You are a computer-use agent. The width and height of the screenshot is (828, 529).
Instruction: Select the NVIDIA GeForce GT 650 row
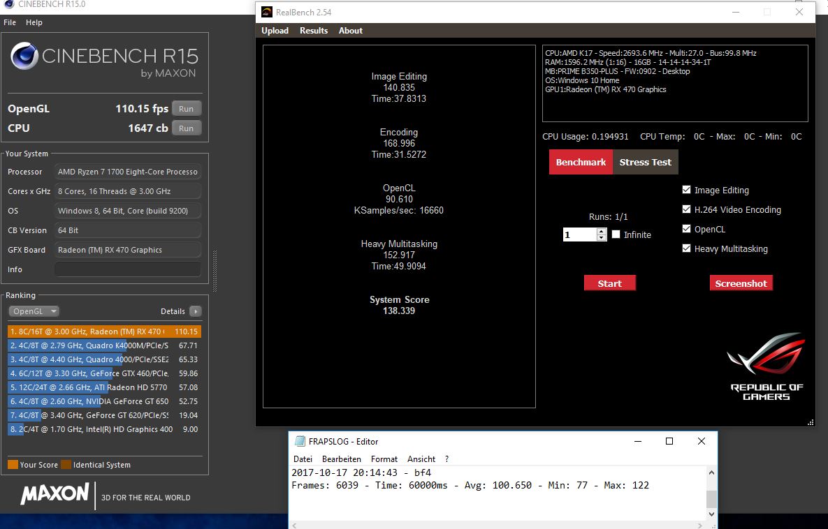click(105, 401)
